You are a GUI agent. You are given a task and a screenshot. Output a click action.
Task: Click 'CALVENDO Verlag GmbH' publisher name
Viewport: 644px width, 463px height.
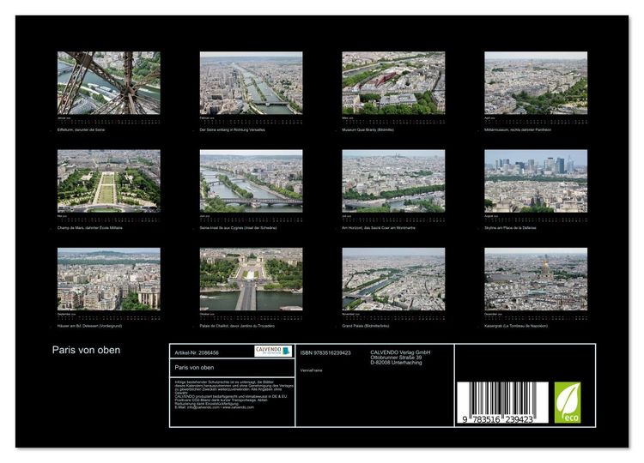point(400,352)
